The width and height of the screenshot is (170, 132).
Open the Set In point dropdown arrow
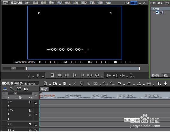(x=33, y=77)
